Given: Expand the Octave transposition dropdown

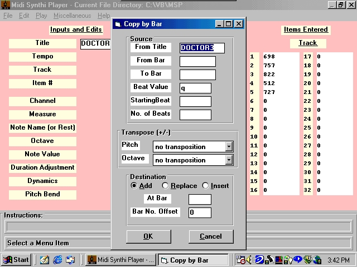Looking at the screenshot, I should point(229,160).
